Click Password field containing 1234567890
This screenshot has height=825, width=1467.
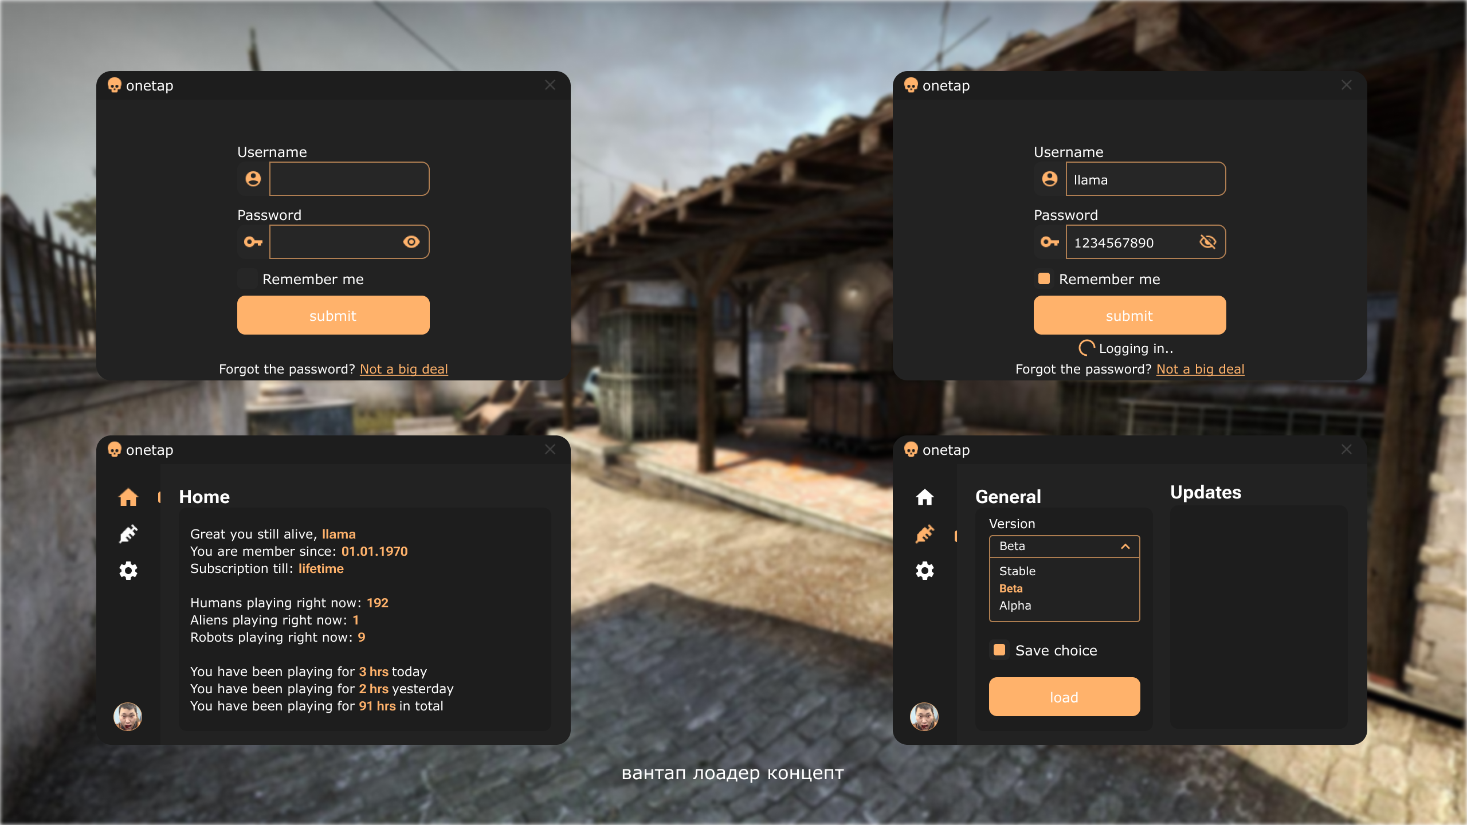pyautogui.click(x=1146, y=242)
